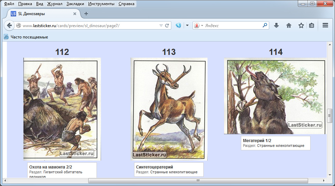Go back using the back arrow button
The image size is (335, 186).
pos(9,25)
